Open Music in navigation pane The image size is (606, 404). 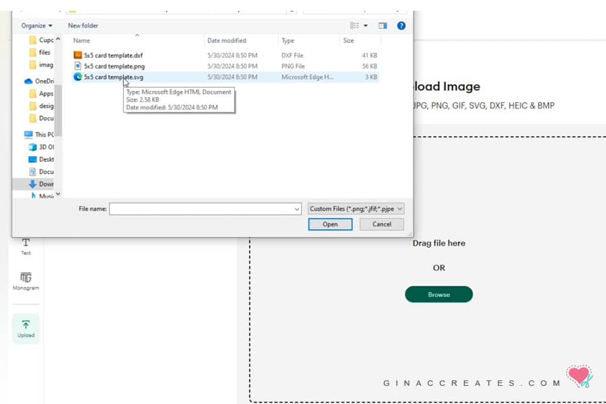click(42, 196)
